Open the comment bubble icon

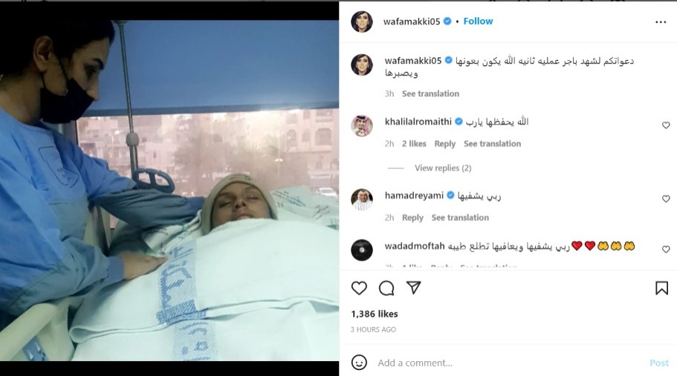coord(386,288)
